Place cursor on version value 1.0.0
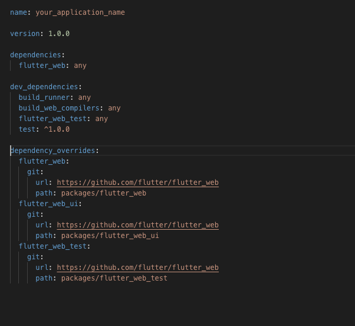 (x=59, y=34)
